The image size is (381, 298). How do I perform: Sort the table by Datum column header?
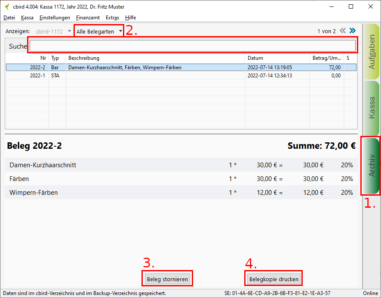tap(277, 58)
